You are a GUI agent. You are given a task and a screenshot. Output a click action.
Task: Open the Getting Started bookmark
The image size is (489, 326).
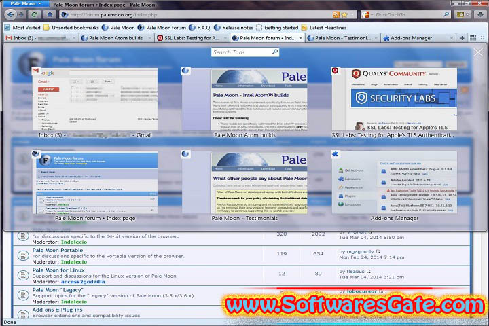tap(277, 27)
